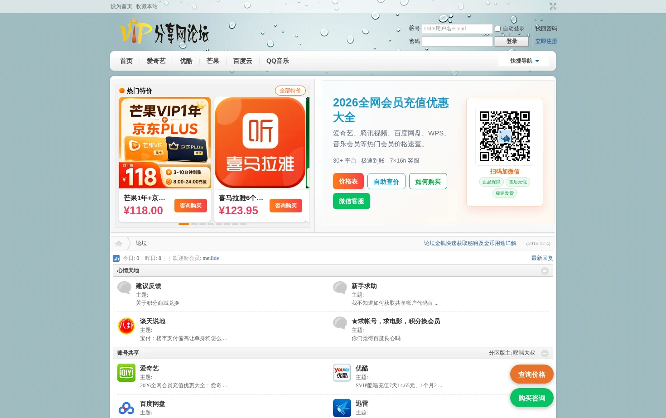Open the 关于积分商城兑换 thread
Screen dimensions: 666x418
tap(158, 303)
